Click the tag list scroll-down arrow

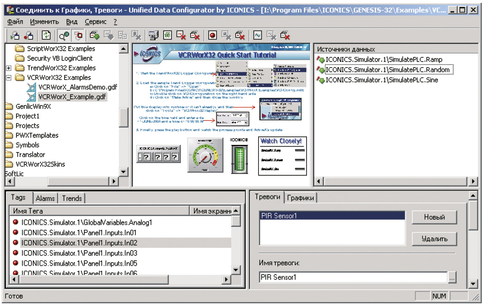[x=236, y=270]
